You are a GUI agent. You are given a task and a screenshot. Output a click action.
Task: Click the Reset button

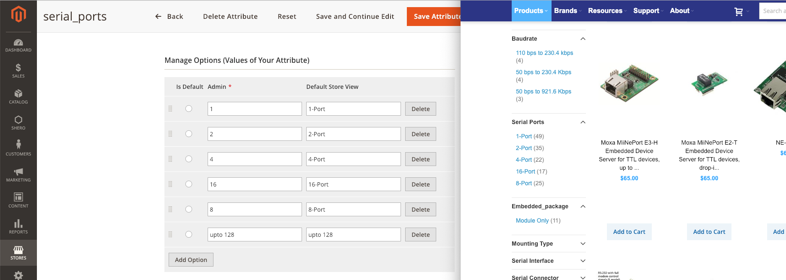[x=287, y=16]
